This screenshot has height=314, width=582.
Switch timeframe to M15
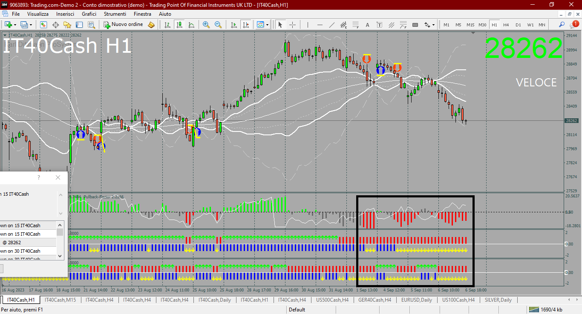pos(470,25)
